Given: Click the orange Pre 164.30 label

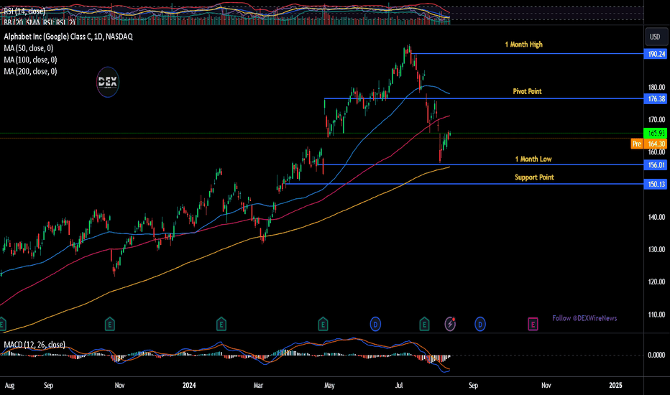Looking at the screenshot, I should (649, 144).
